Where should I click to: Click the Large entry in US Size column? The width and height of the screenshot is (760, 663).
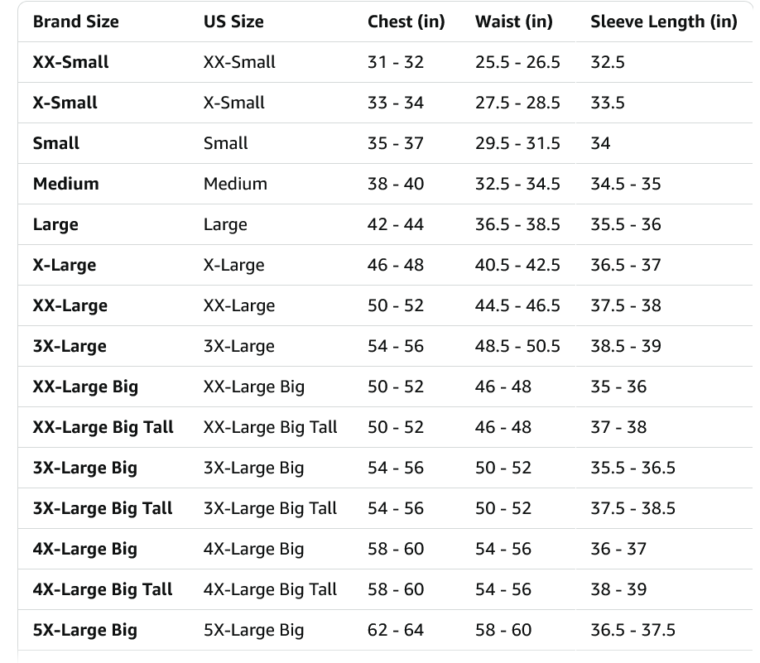(x=225, y=224)
